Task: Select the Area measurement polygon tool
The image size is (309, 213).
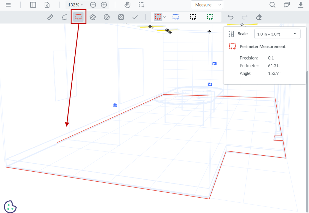Action: [x=93, y=17]
